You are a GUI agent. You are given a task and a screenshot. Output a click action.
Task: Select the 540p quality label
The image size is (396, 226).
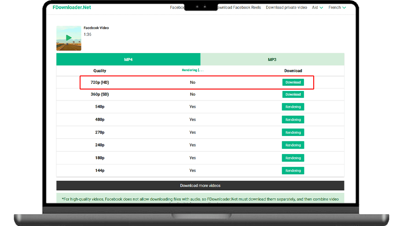(x=100, y=107)
